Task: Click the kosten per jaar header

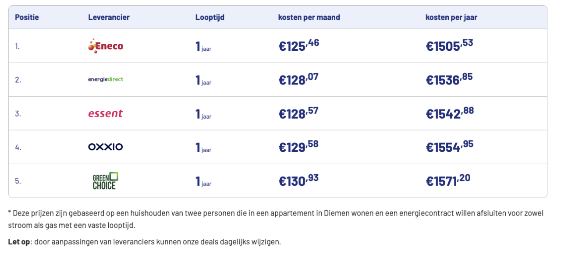Action: tap(451, 18)
